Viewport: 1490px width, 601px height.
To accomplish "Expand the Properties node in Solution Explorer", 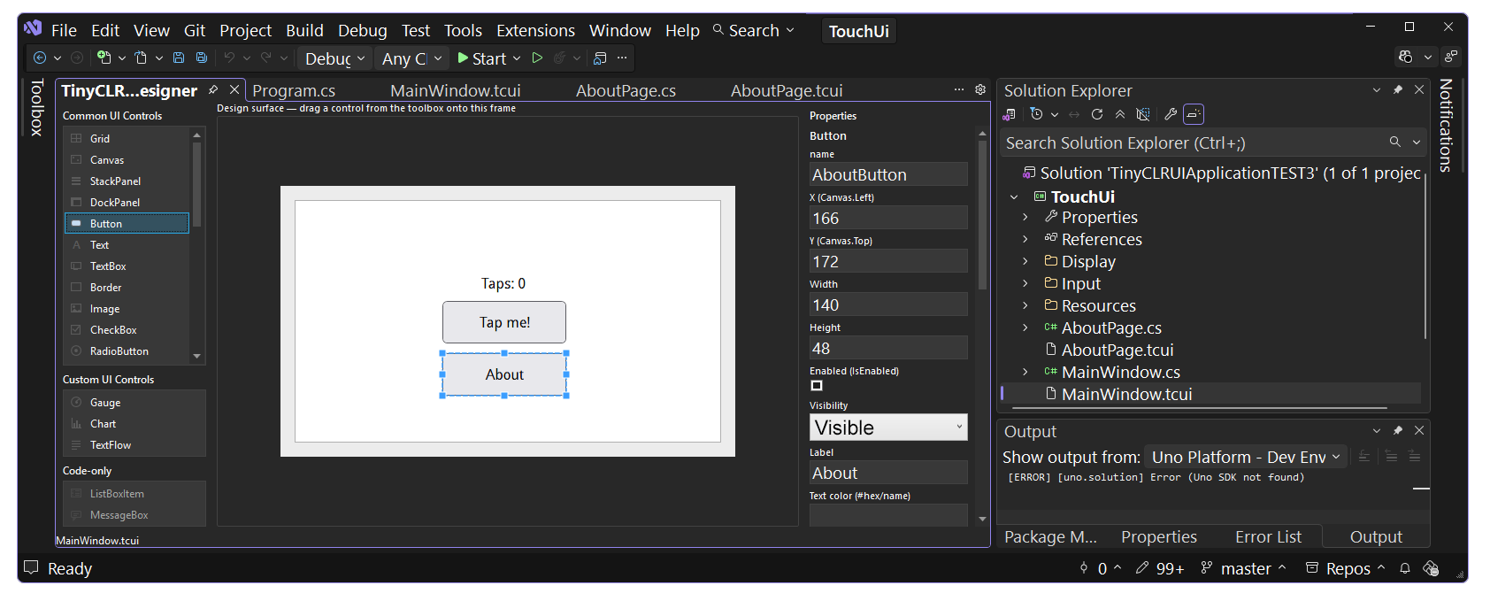I will coord(1025,217).
